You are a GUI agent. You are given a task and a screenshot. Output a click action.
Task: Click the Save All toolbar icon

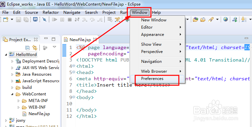[26, 19]
